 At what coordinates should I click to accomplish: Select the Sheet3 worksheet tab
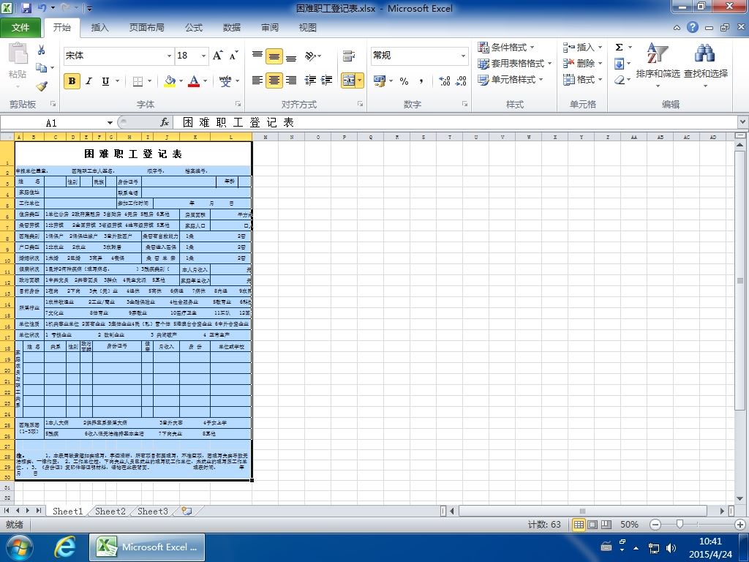tap(152, 512)
